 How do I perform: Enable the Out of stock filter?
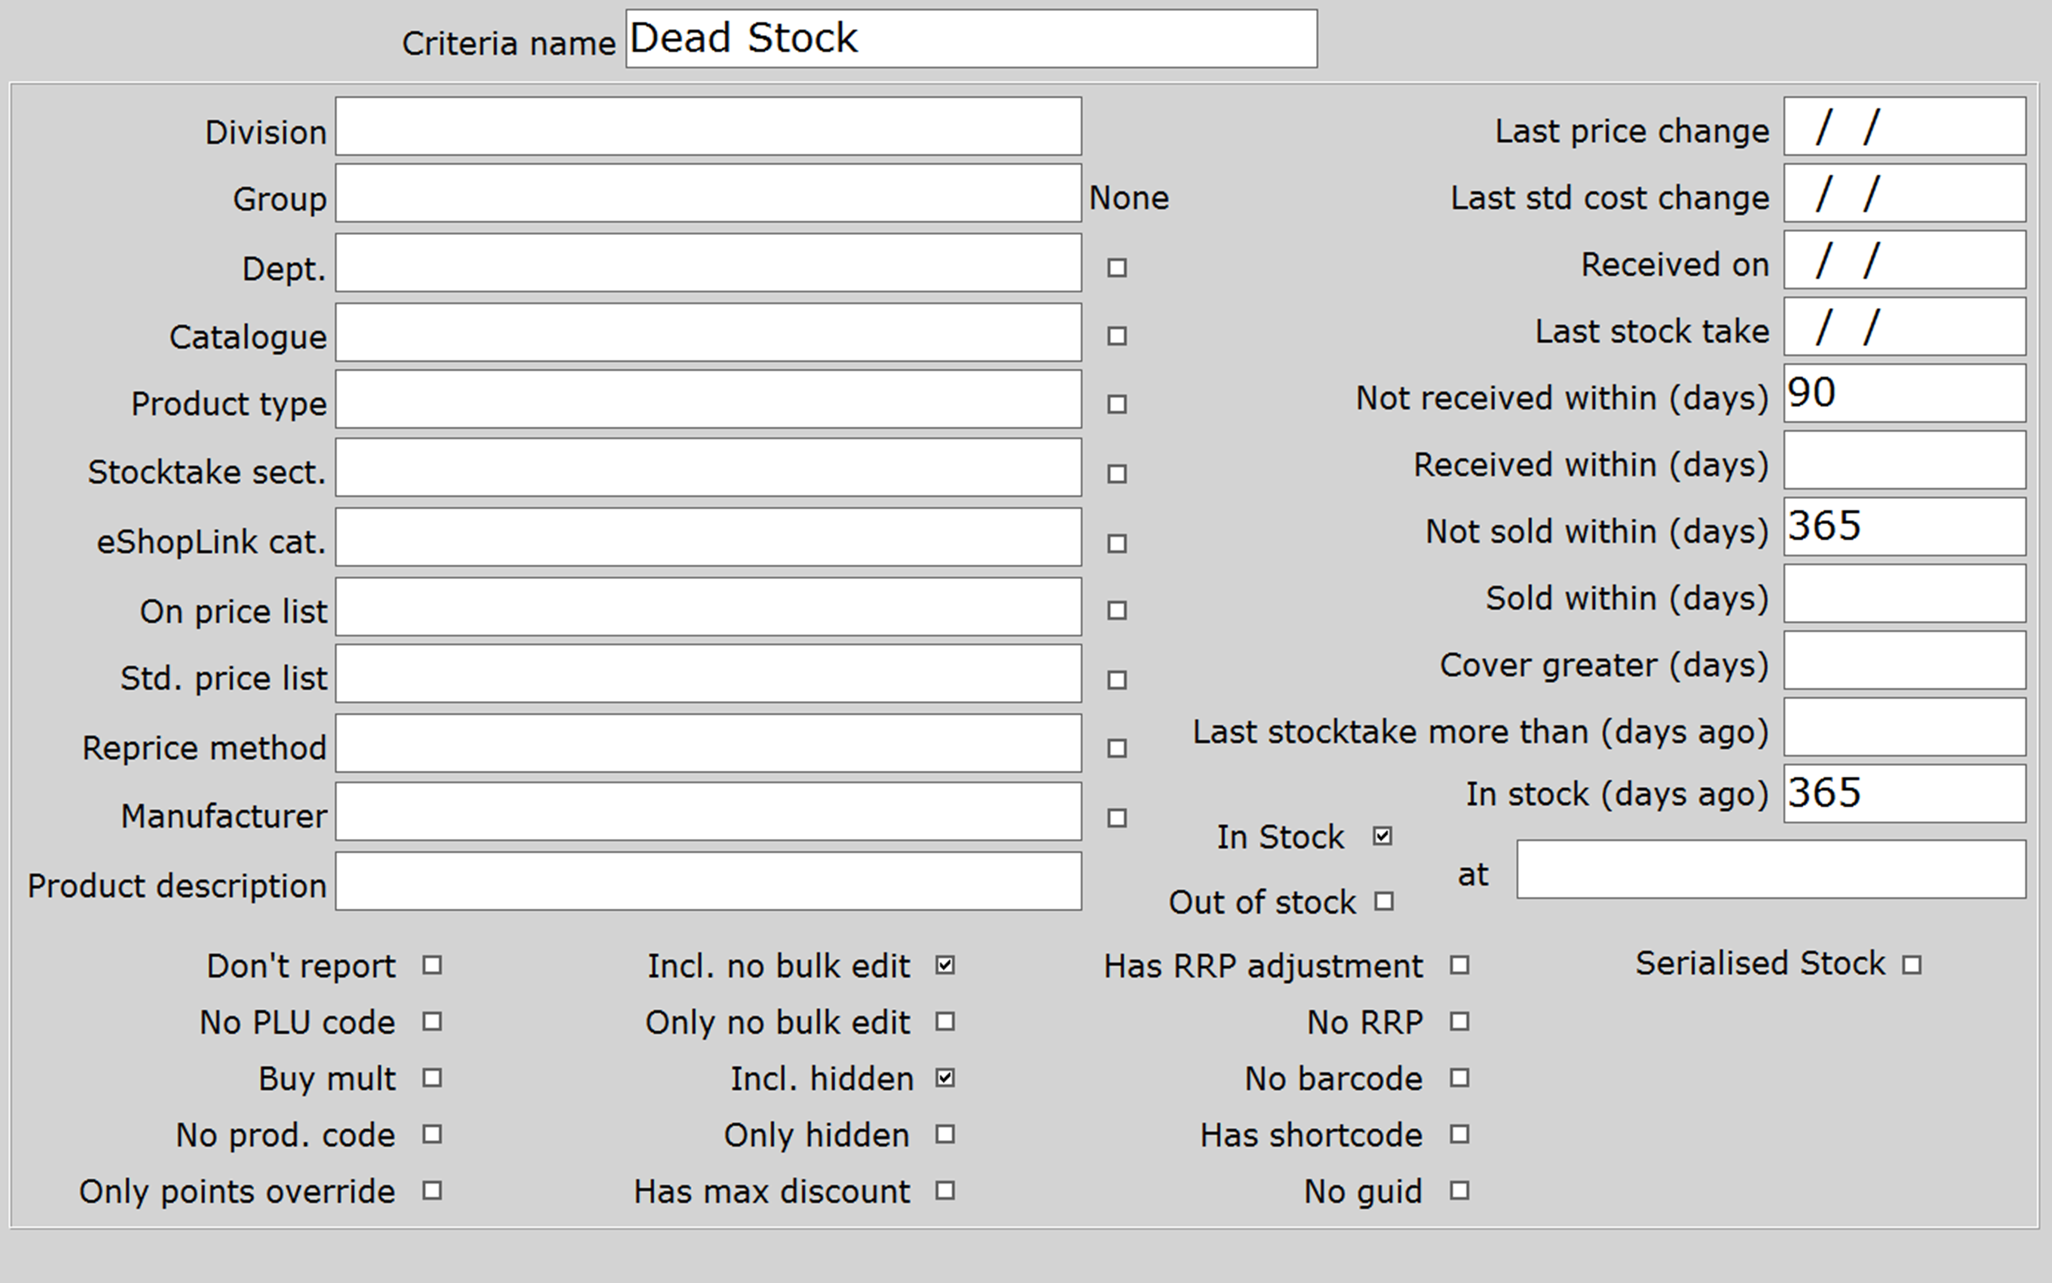1386,902
